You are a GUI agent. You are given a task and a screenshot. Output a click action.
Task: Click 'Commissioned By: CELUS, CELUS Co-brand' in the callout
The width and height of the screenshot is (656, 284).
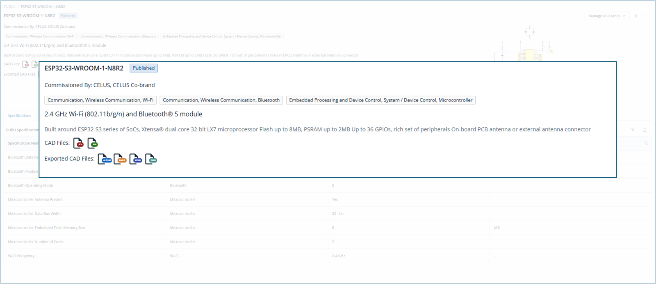tap(100, 85)
